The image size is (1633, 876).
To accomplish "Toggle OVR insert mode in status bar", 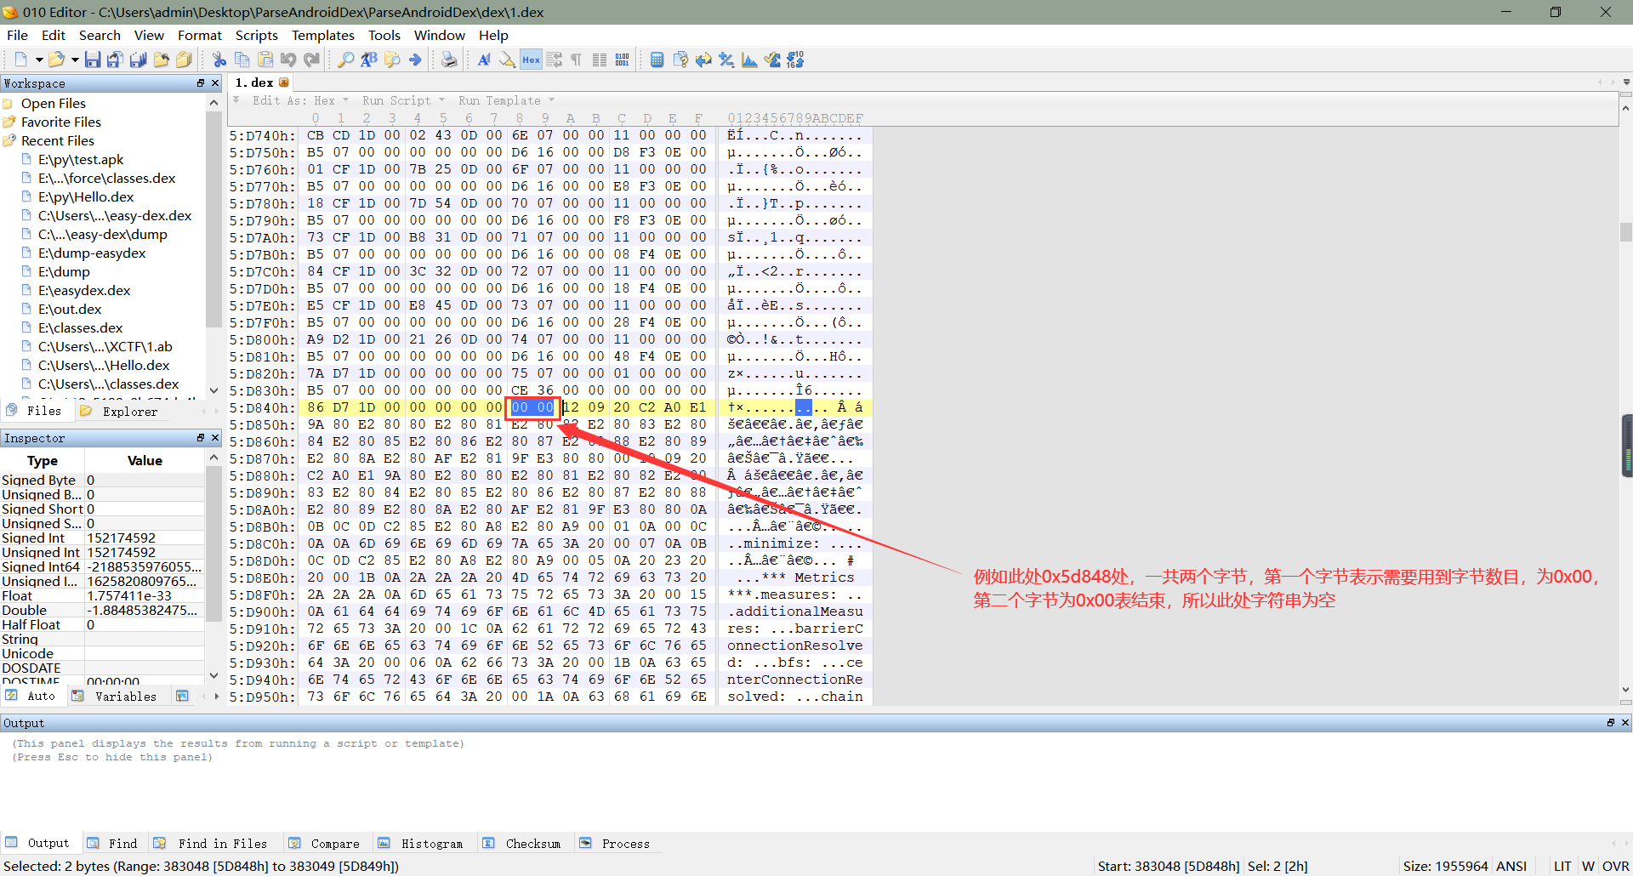I will [1615, 866].
